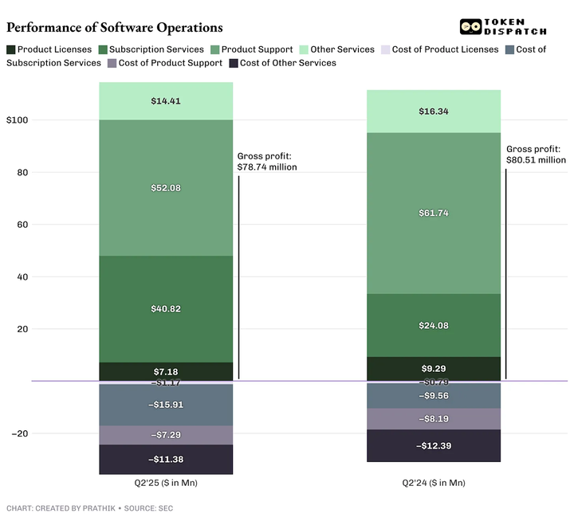The width and height of the screenshot is (574, 525).
Task: Select the $52.08 Product Support bar segment
Action: (166, 188)
